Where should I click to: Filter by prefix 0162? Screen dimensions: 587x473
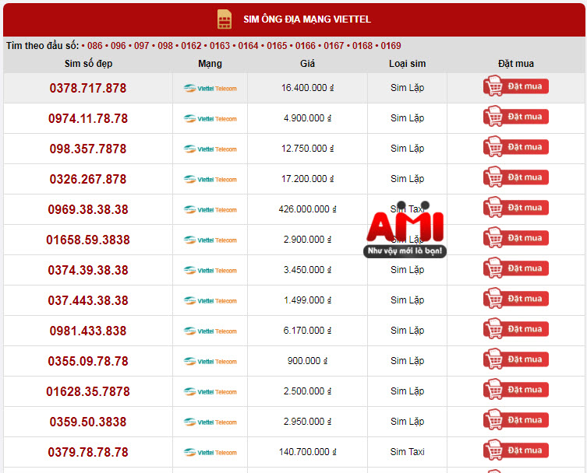click(x=191, y=46)
